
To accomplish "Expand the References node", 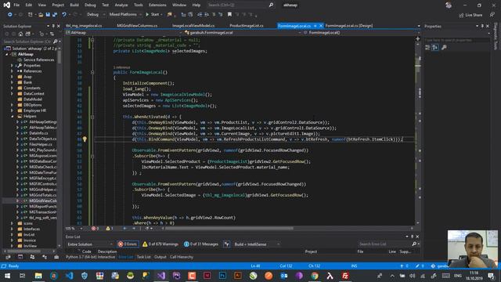I will [x=13, y=71].
